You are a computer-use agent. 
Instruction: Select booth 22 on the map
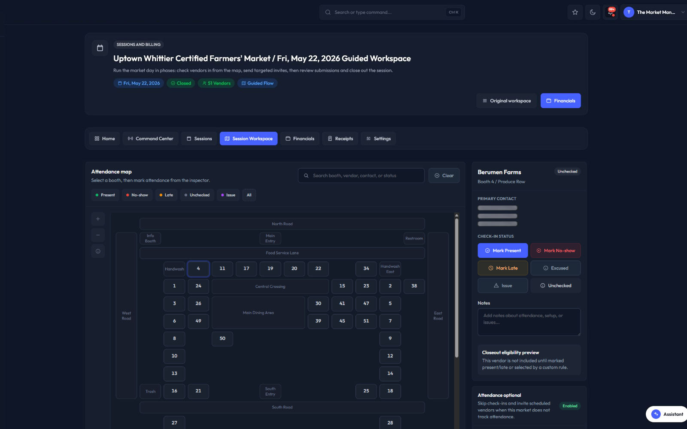[x=318, y=269]
